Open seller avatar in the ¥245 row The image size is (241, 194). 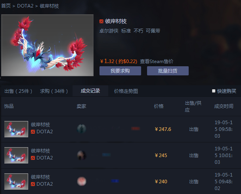coord(82,155)
